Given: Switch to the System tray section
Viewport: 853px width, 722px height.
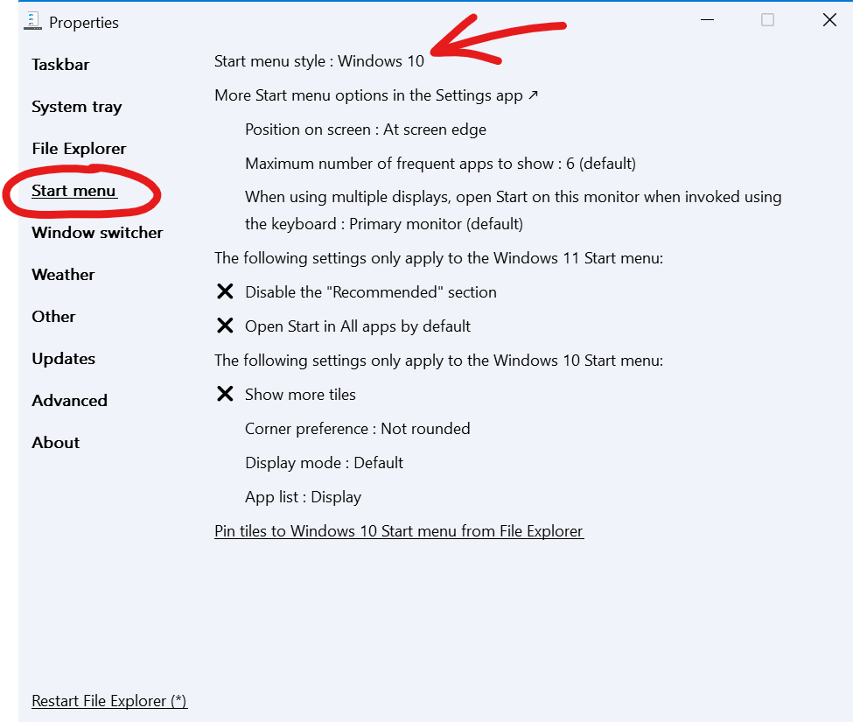Looking at the screenshot, I should (x=77, y=107).
